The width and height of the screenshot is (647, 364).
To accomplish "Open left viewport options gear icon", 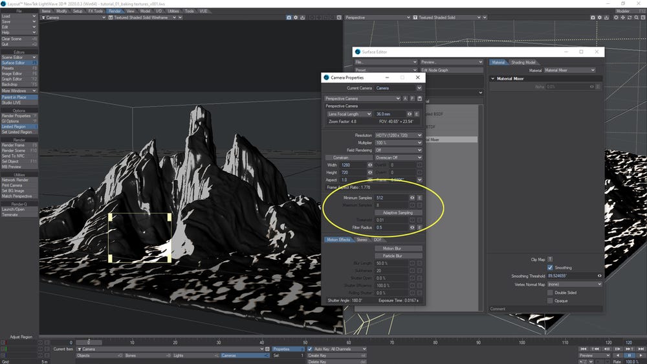I will (296, 17).
